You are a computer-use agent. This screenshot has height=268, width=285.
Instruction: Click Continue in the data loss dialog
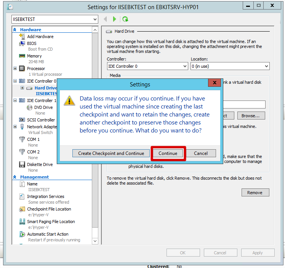point(168,153)
